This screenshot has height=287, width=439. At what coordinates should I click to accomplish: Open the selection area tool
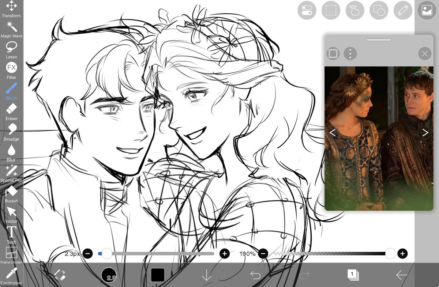[331, 10]
